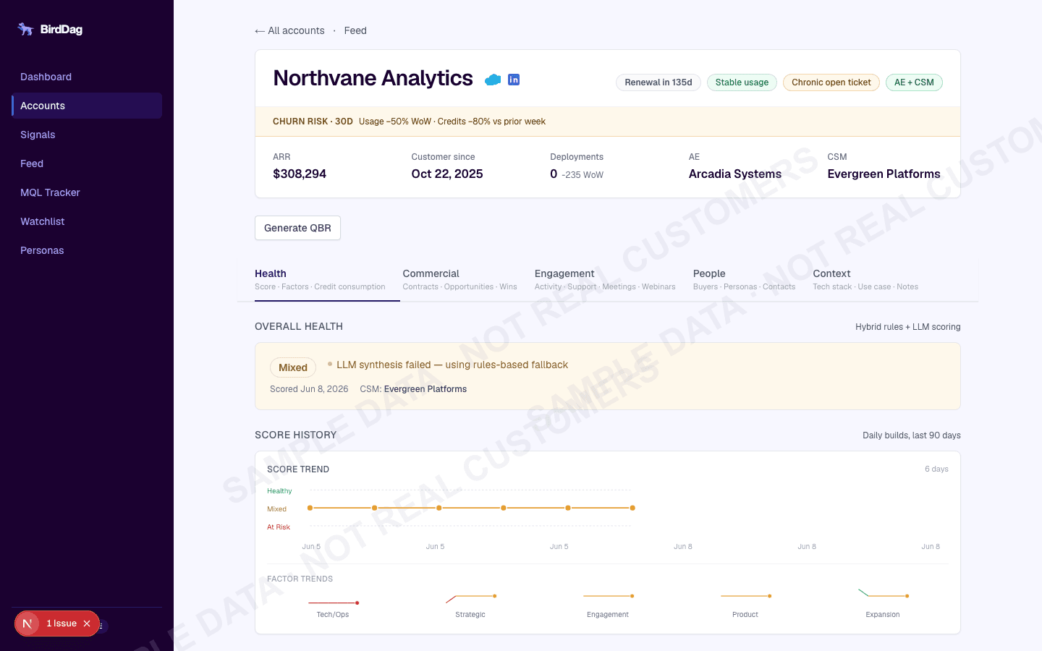Open the Feed breadcrumb link
1042x651 pixels.
[355, 30]
